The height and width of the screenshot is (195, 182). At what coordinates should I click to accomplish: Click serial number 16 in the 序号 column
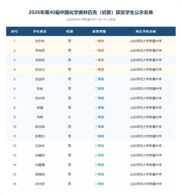pos(14,184)
